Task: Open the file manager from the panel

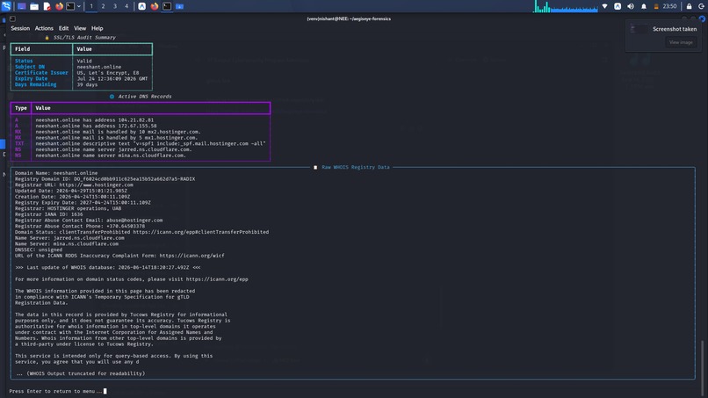Action: click(34, 6)
